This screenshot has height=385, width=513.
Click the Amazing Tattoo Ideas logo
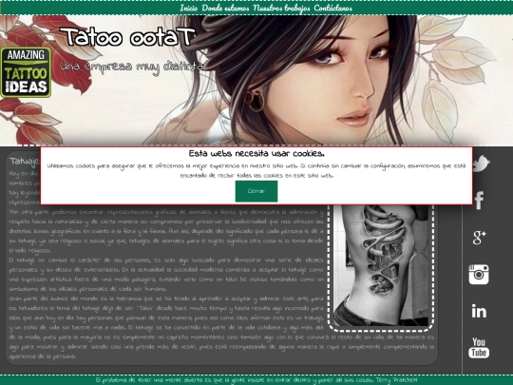point(26,72)
